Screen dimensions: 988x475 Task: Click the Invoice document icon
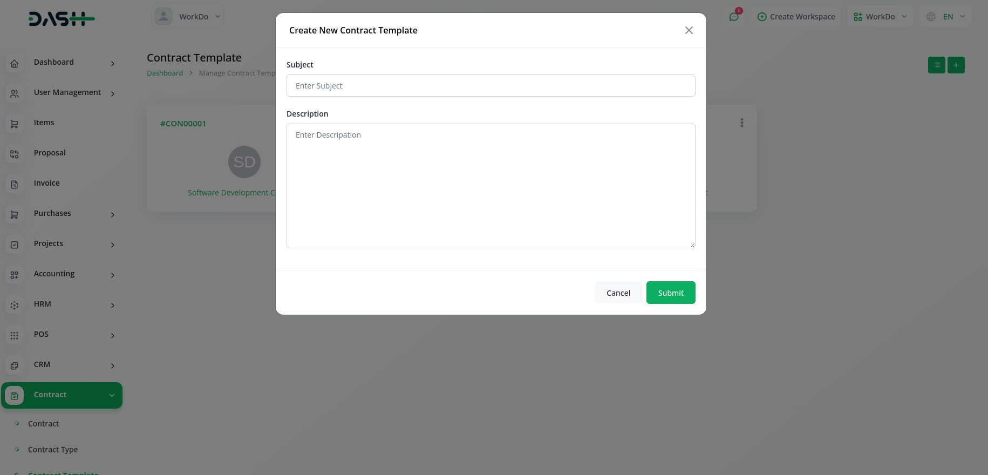(x=15, y=184)
